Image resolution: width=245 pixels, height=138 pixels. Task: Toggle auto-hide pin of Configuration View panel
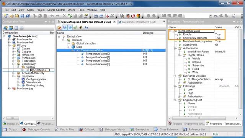(49, 21)
